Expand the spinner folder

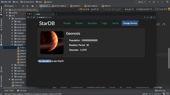coord(12,71)
